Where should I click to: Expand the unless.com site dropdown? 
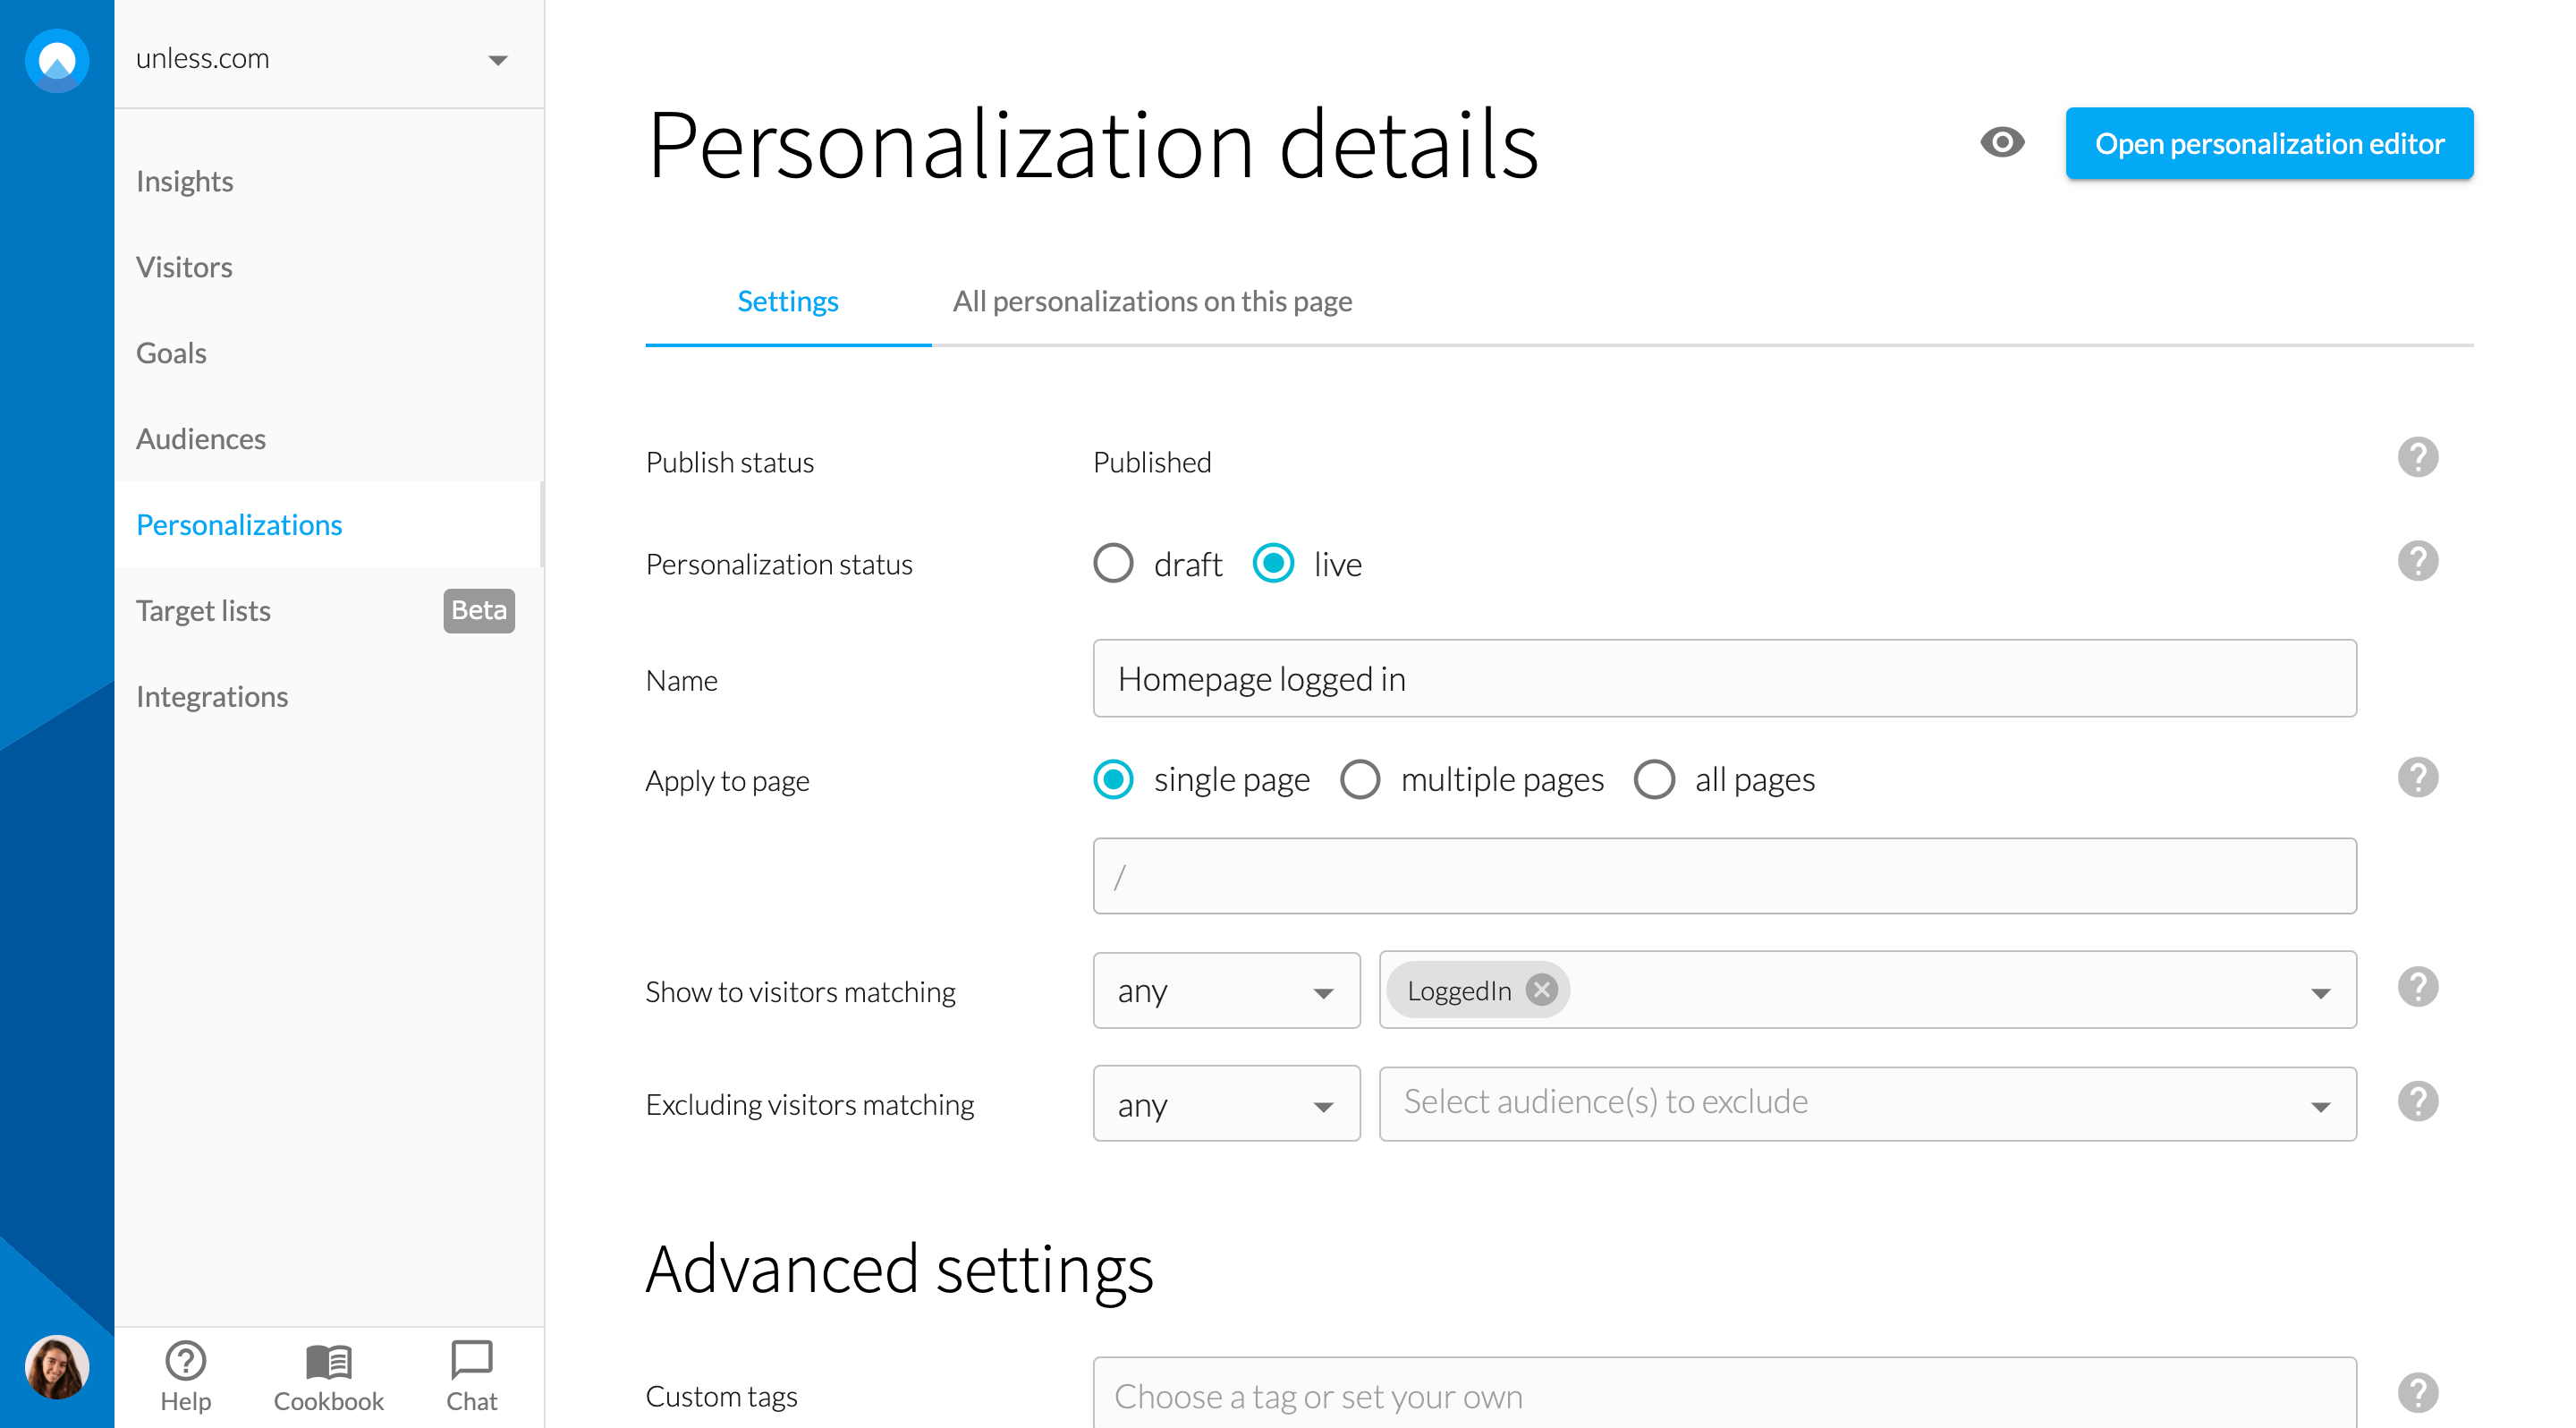(x=497, y=60)
